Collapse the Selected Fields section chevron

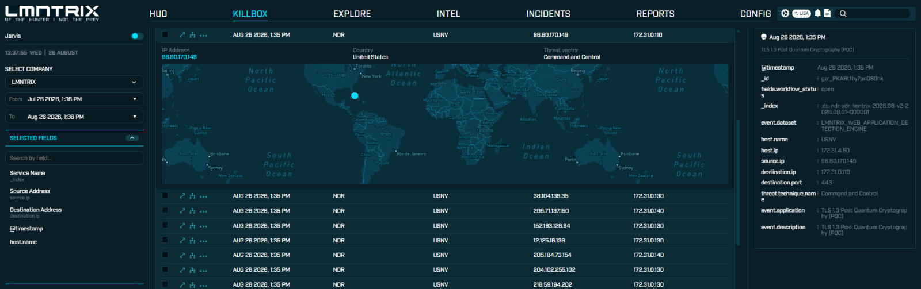pyautogui.click(x=132, y=138)
